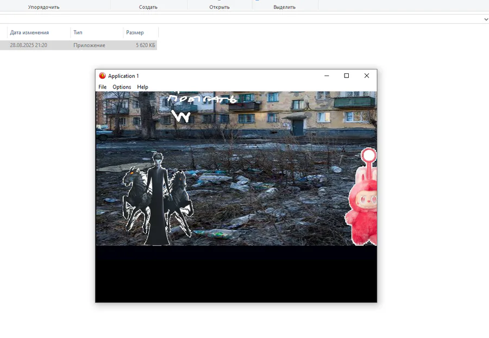The width and height of the screenshot is (489, 338).
Task: Click the red Application 1 title bar icon
Action: pos(102,76)
